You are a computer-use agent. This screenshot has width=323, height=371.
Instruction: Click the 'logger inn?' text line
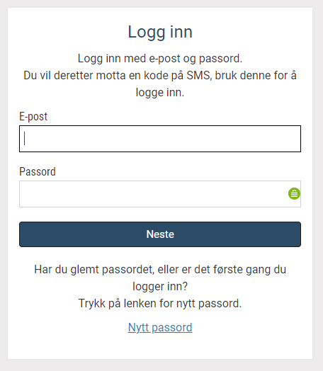click(160, 287)
